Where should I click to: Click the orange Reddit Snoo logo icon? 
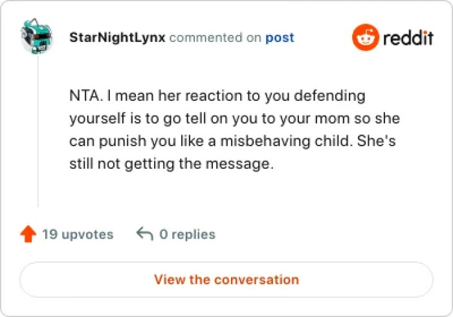pyautogui.click(x=365, y=38)
